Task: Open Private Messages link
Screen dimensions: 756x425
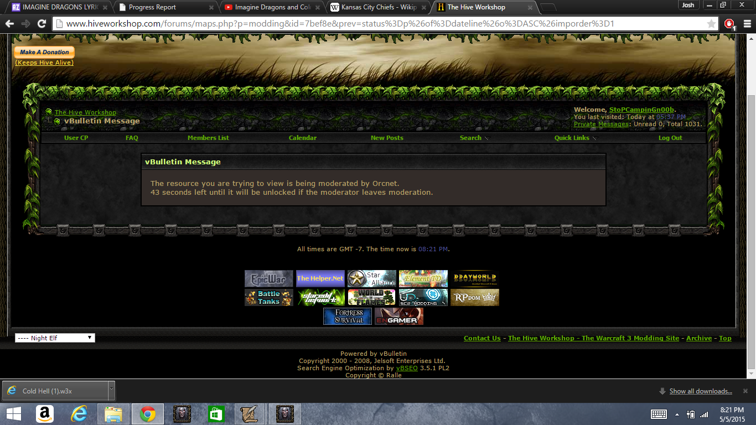Action: click(601, 124)
